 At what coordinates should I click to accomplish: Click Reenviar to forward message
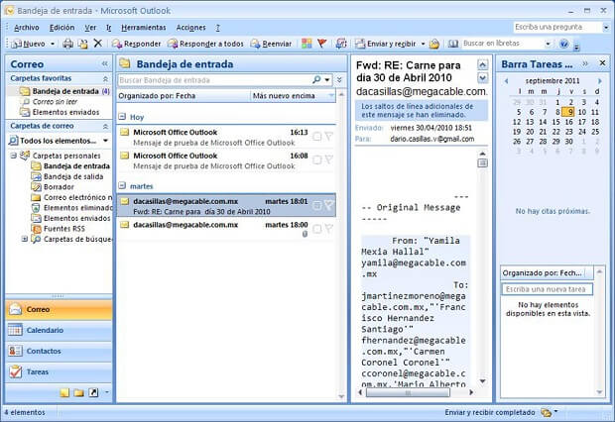click(272, 44)
